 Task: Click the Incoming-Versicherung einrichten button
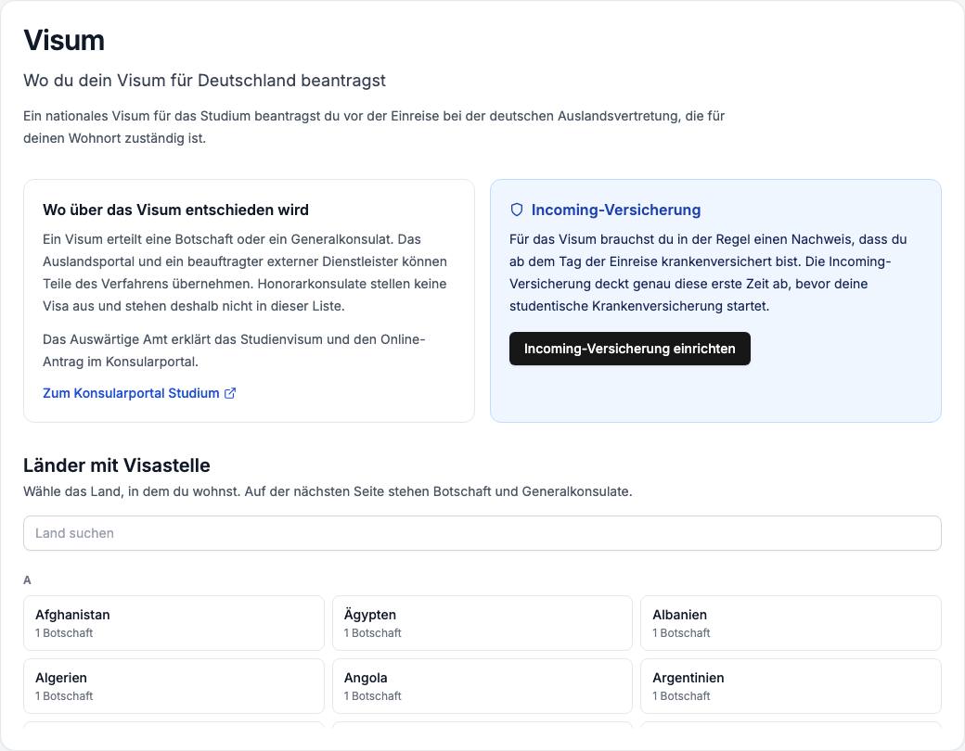click(x=630, y=349)
